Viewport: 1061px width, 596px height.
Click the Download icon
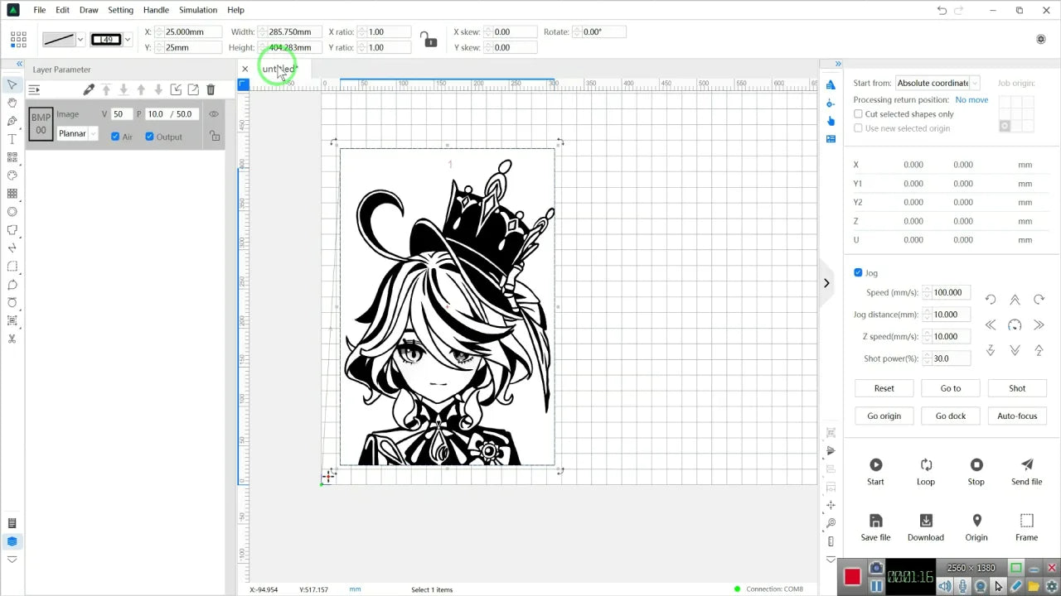[x=926, y=521]
